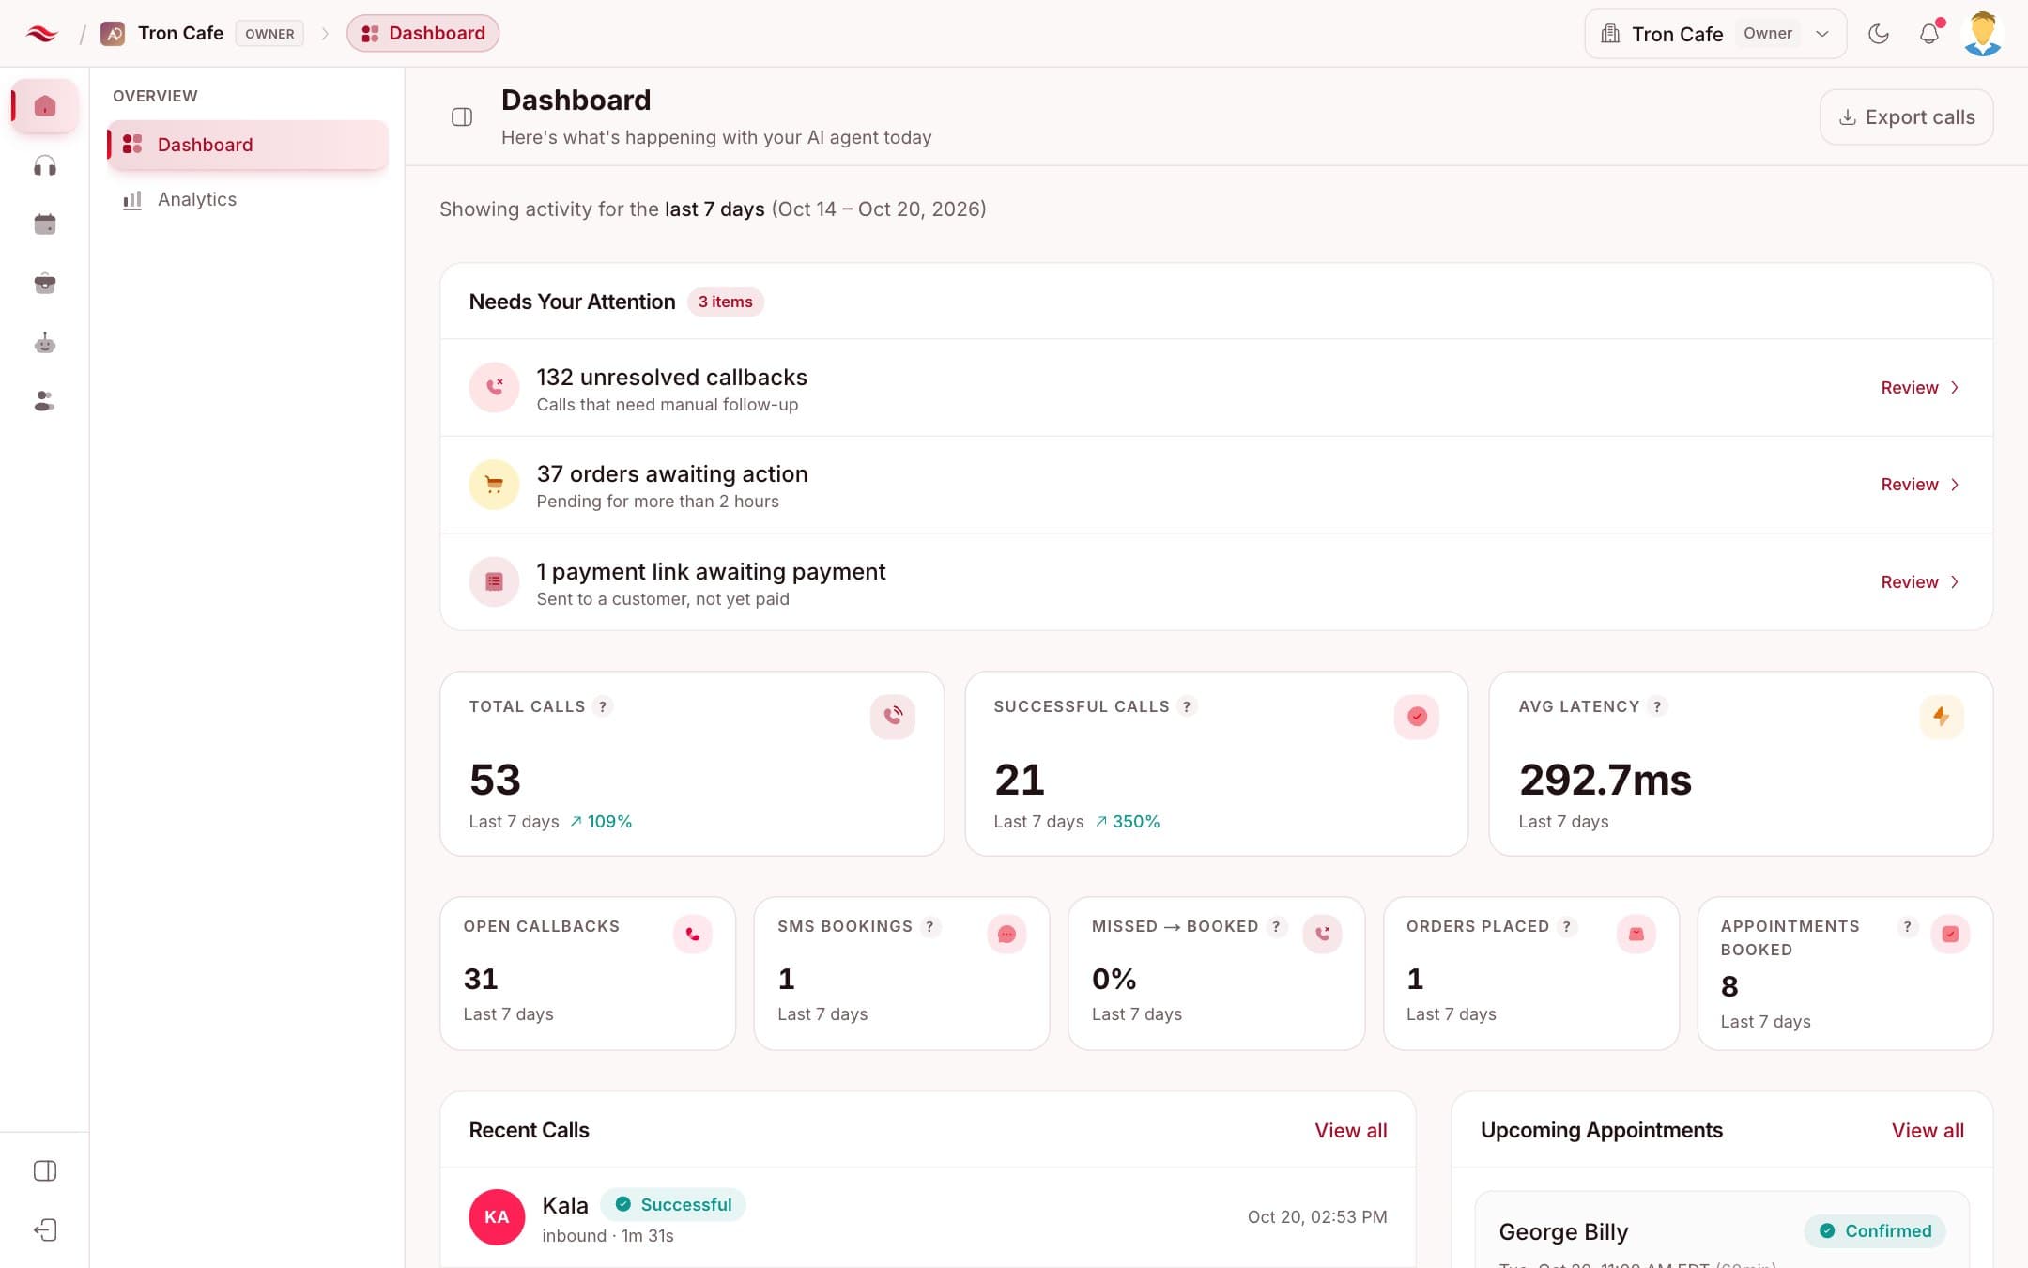
Task: Click the Missed → Booked help question mark
Action: point(1275,926)
